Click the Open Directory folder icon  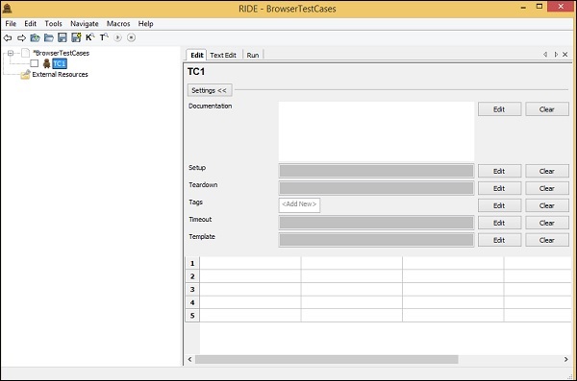coord(49,37)
